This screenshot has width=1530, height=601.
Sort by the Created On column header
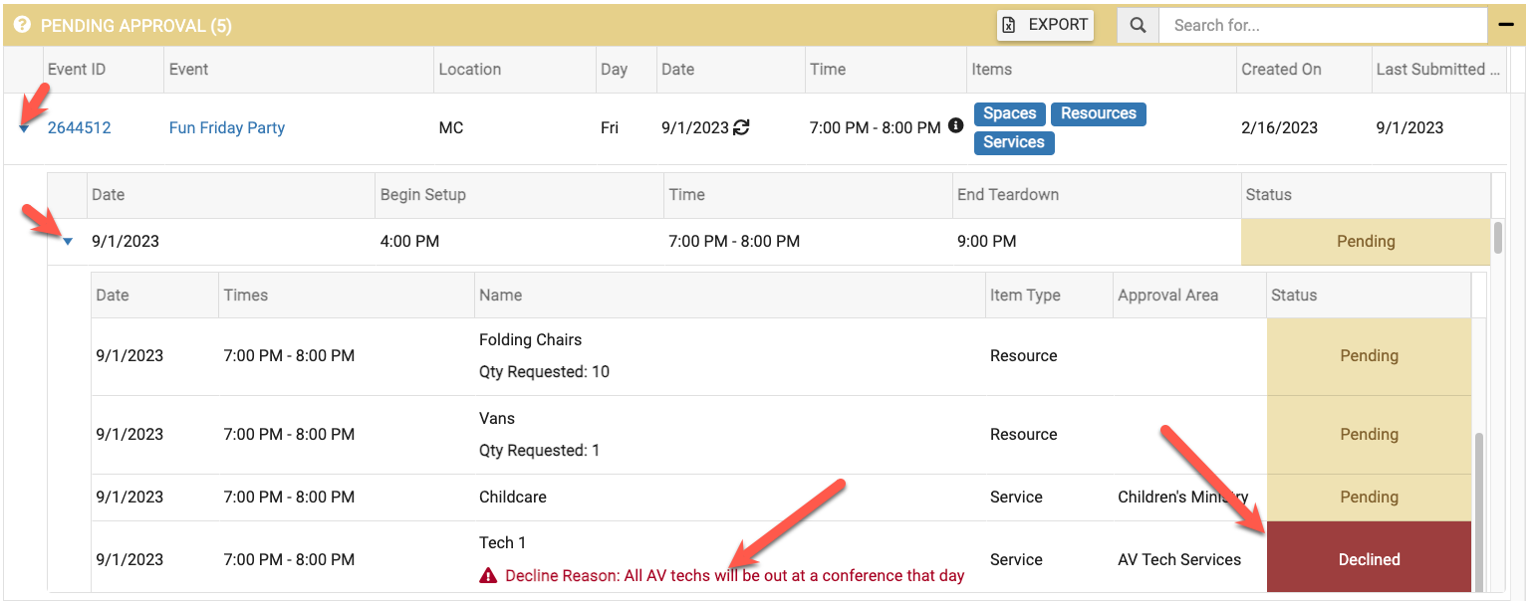coord(1281,70)
